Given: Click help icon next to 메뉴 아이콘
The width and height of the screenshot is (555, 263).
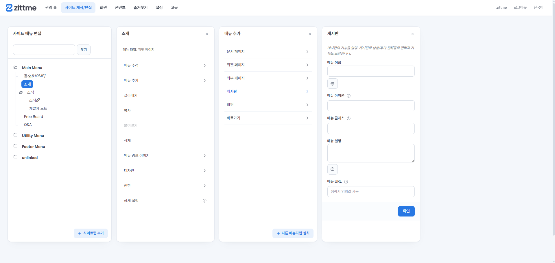Looking at the screenshot, I should tap(349, 96).
